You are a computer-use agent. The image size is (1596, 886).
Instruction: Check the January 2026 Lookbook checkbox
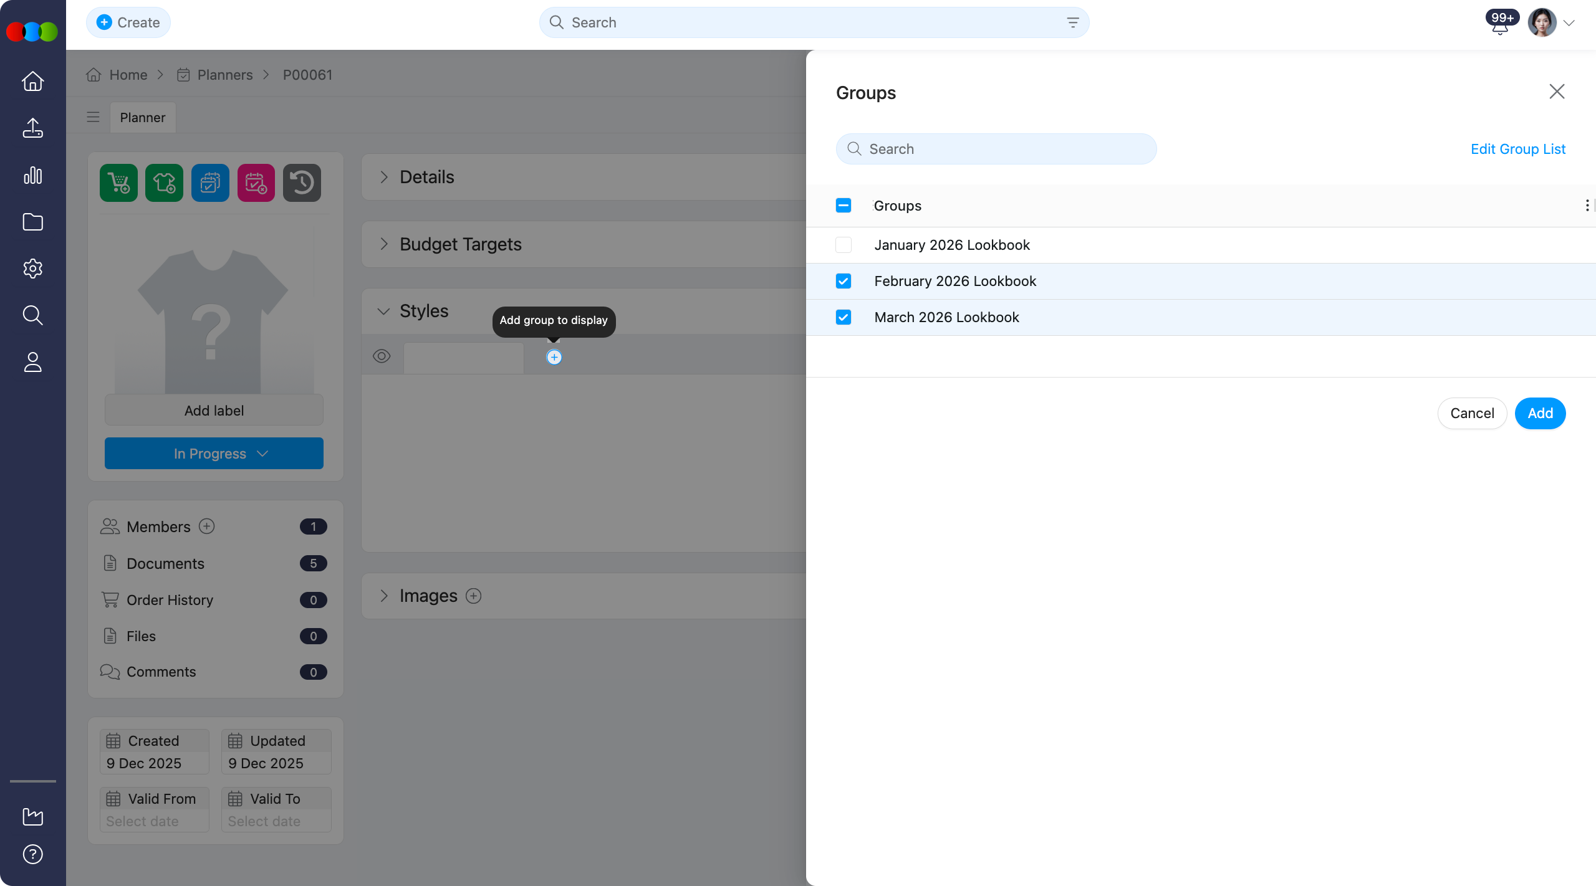pos(843,245)
